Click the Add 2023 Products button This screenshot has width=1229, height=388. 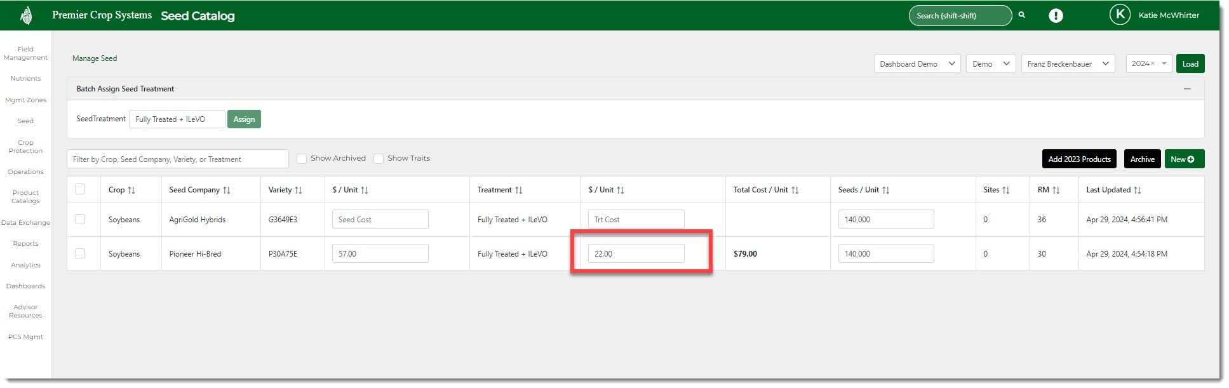pos(1079,159)
